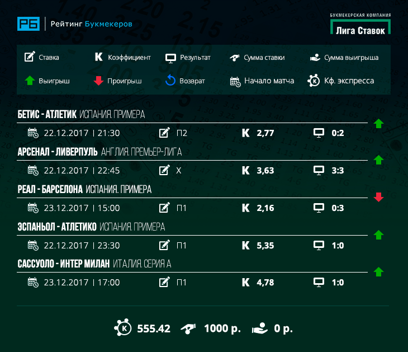Click the coefficient value 2,16

click(x=265, y=208)
